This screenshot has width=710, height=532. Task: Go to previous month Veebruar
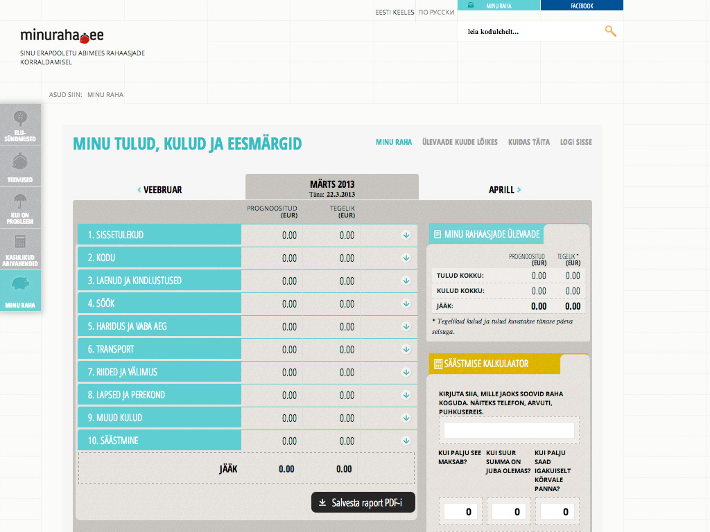pyautogui.click(x=159, y=190)
